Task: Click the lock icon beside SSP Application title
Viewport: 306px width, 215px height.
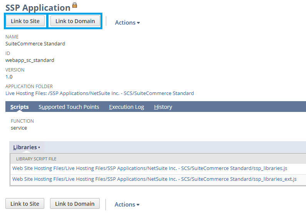Action: [x=75, y=5]
